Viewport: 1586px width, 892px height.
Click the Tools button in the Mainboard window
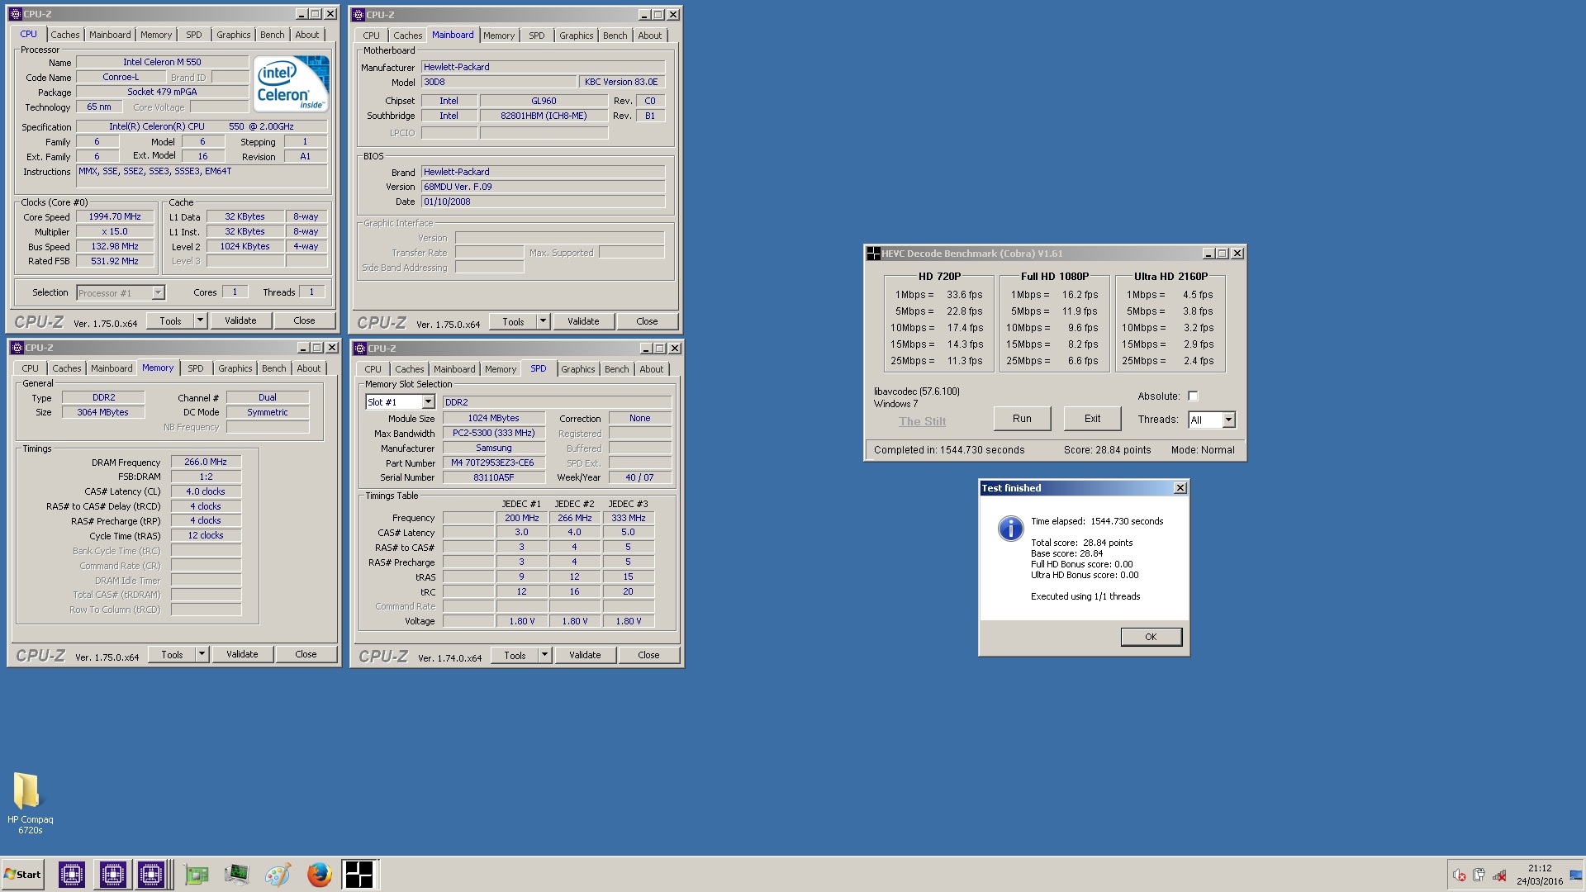click(x=513, y=321)
